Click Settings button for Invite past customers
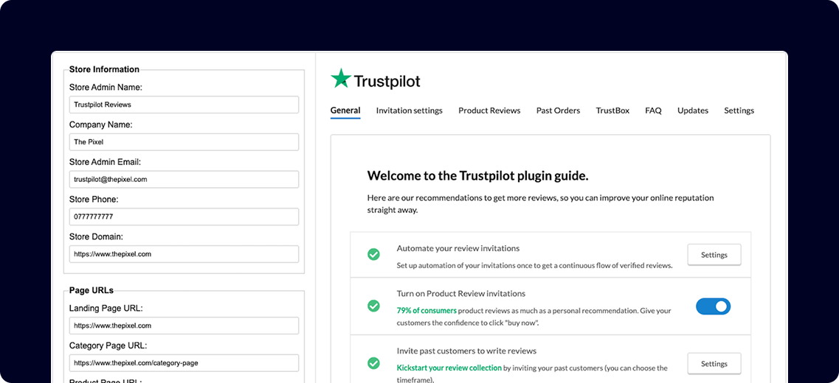The height and width of the screenshot is (383, 839). tap(714, 364)
